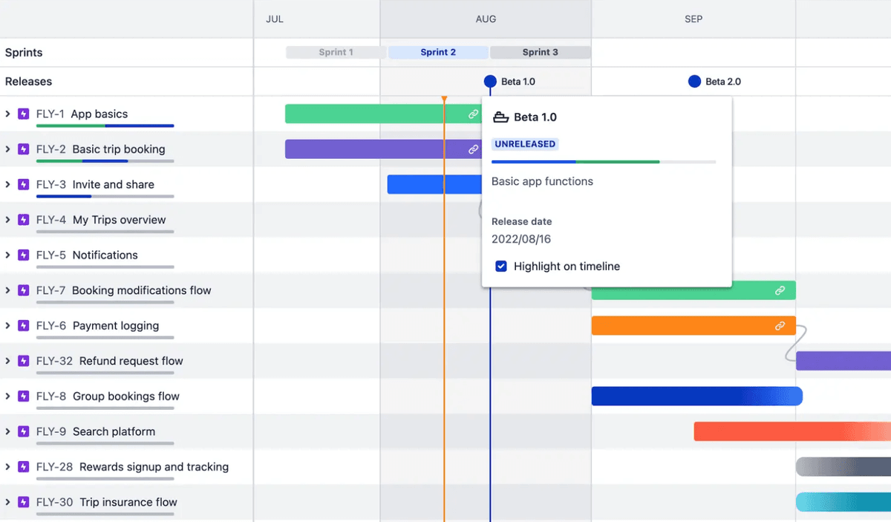
Task: Open the FLY-1 issue key link
Action: pyautogui.click(x=50, y=114)
